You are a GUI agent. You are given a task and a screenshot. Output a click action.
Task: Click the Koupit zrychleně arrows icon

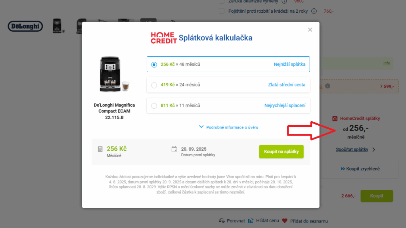pyautogui.click(x=343, y=169)
